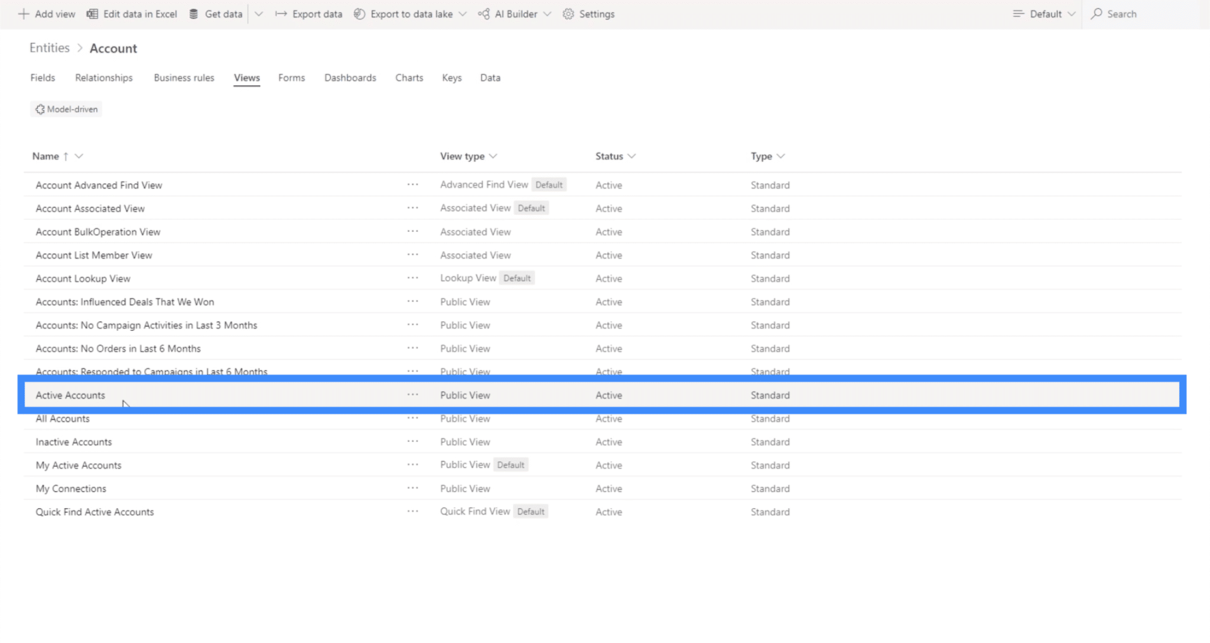The width and height of the screenshot is (1210, 643).
Task: Click the AI Builder icon
Action: pyautogui.click(x=483, y=14)
